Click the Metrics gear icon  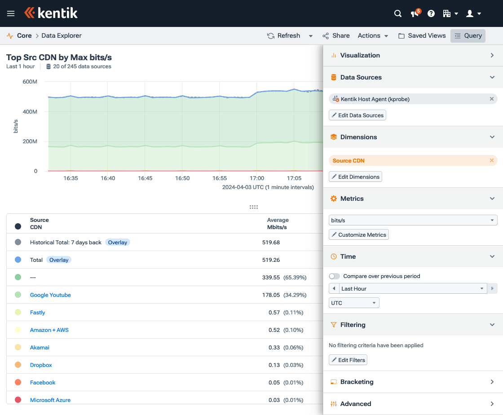point(333,198)
